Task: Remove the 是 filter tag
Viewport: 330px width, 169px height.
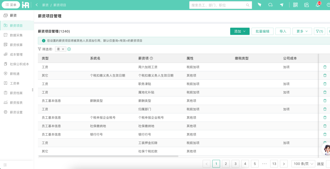Action: click(63, 49)
